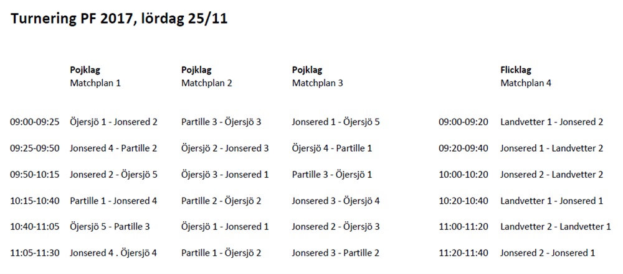Click the match Öjersjö 1 - Jonsered 2
This screenshot has width=623, height=274.
click(x=113, y=122)
